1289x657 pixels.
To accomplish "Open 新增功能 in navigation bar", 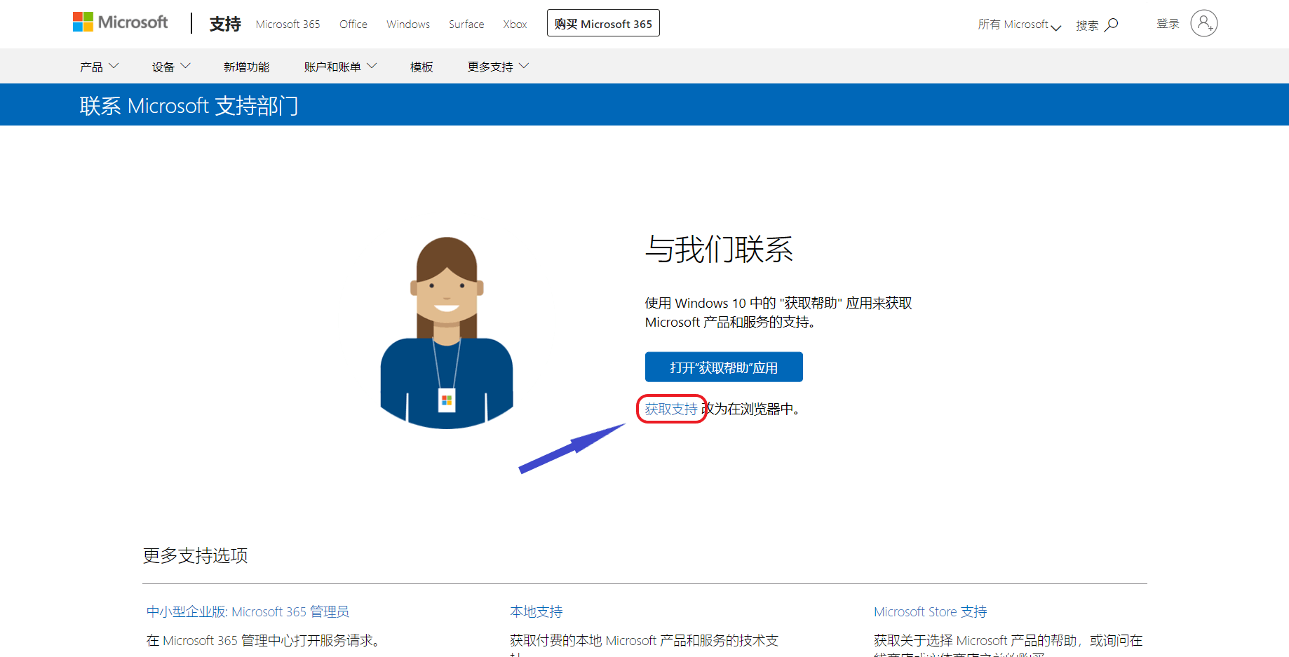I will 246,67.
